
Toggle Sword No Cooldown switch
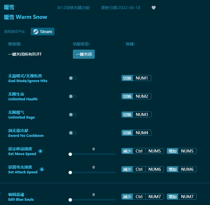click(x=73, y=133)
